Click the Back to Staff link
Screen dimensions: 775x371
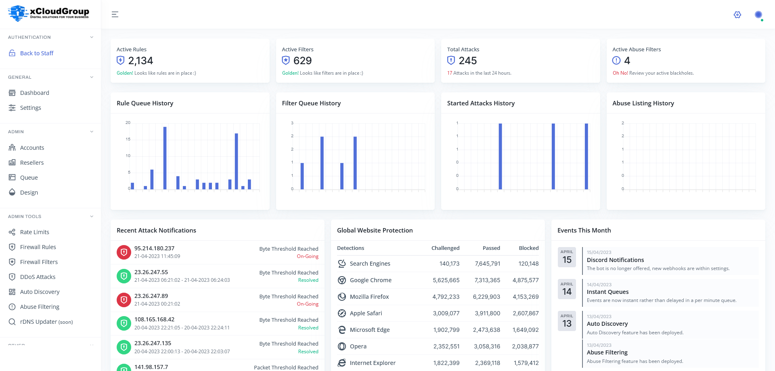click(37, 53)
